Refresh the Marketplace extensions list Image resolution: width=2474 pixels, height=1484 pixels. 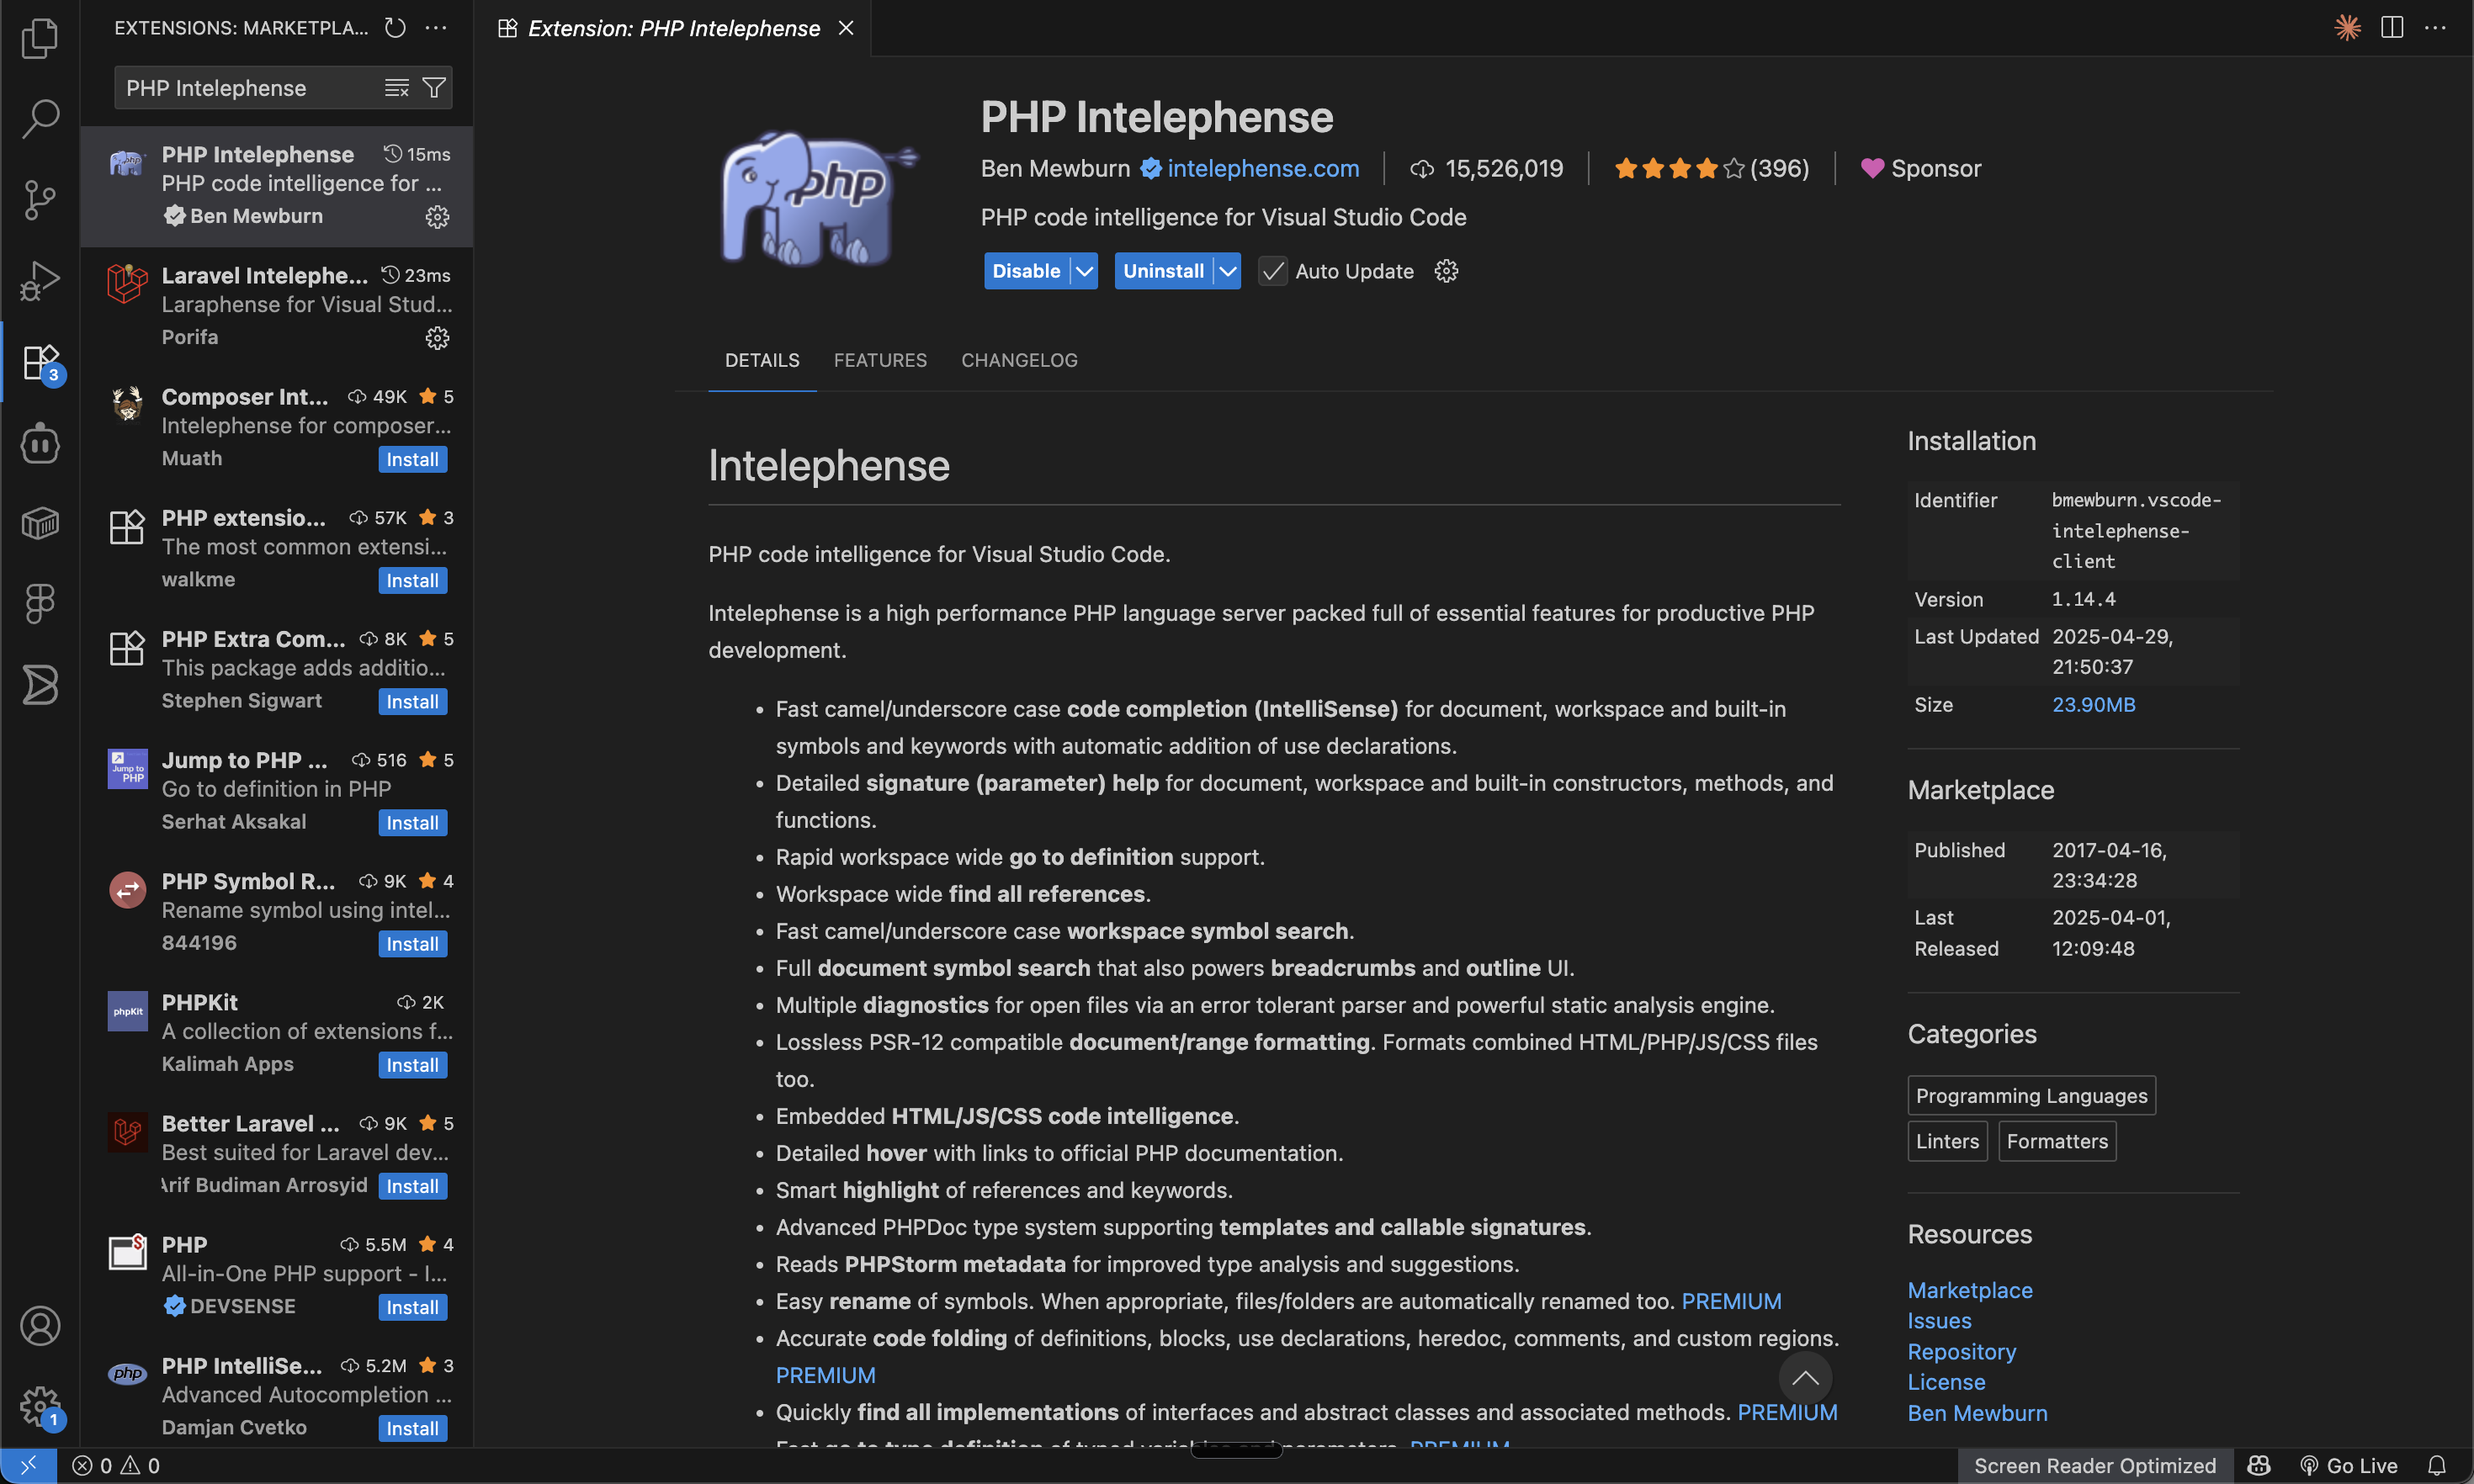[x=394, y=27]
